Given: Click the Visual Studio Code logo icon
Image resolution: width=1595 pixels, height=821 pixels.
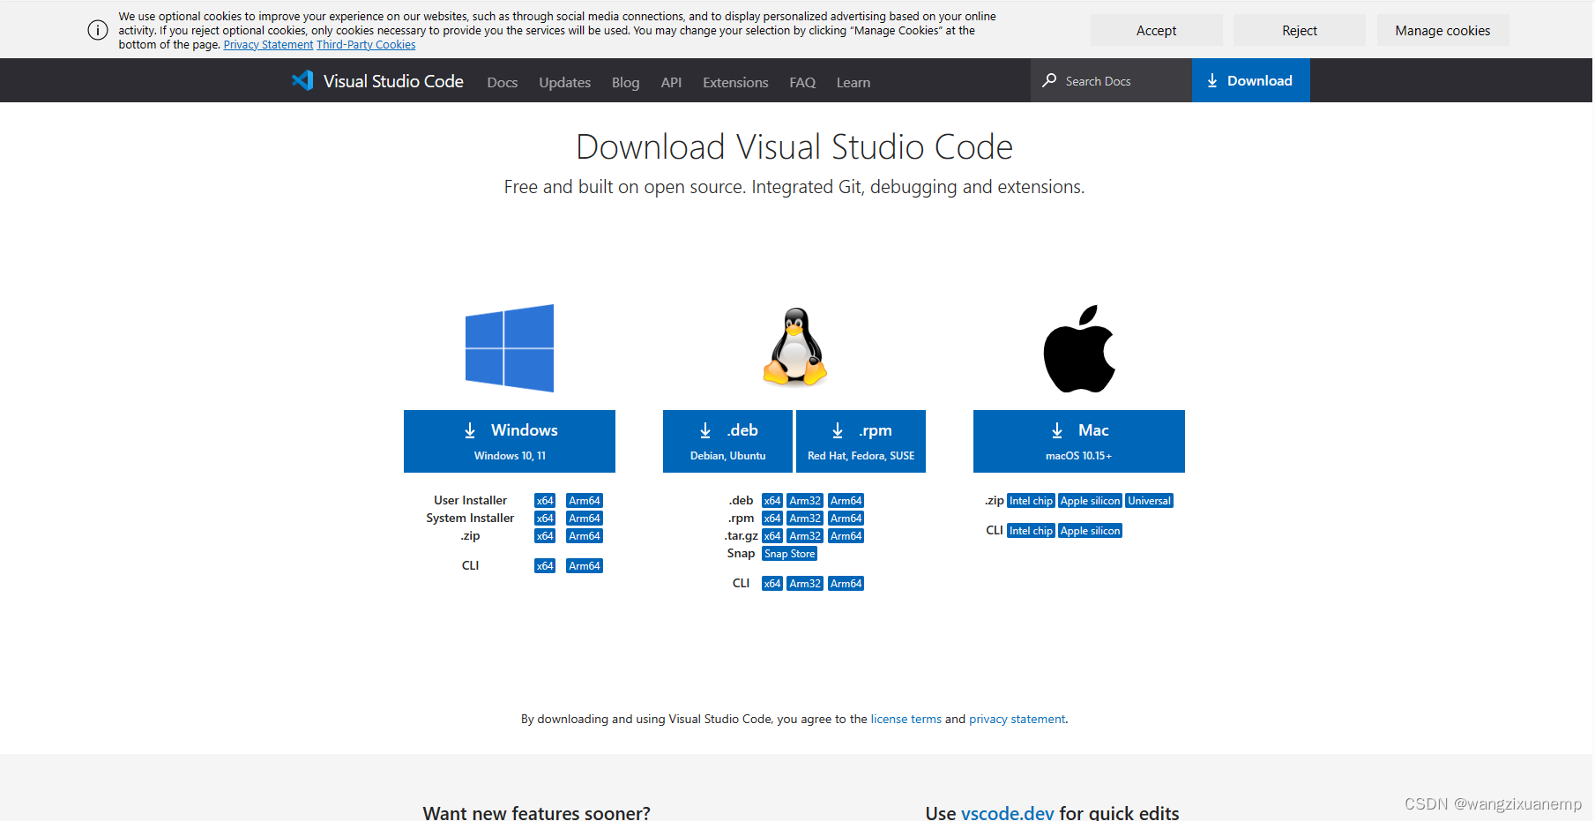Looking at the screenshot, I should point(302,80).
